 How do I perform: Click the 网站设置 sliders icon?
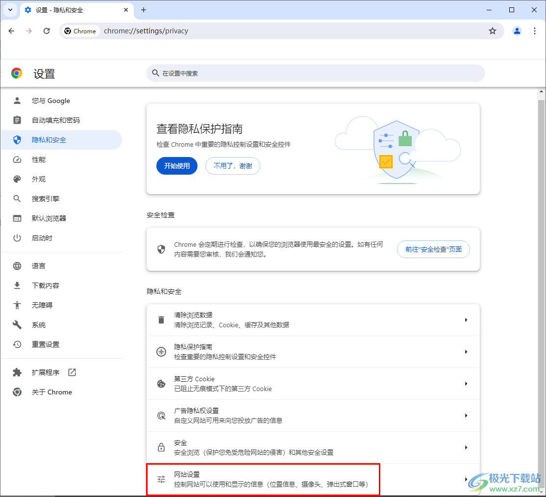click(x=161, y=479)
